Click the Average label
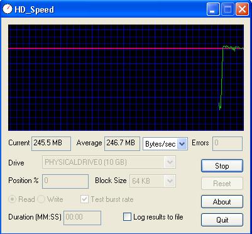Viewport: 252px width, 234px height. point(89,143)
